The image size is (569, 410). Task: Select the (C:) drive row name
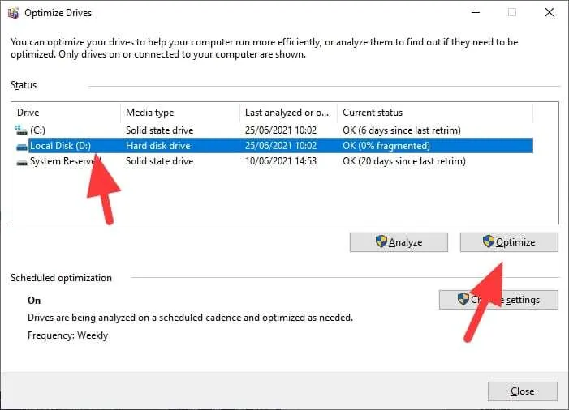37,130
